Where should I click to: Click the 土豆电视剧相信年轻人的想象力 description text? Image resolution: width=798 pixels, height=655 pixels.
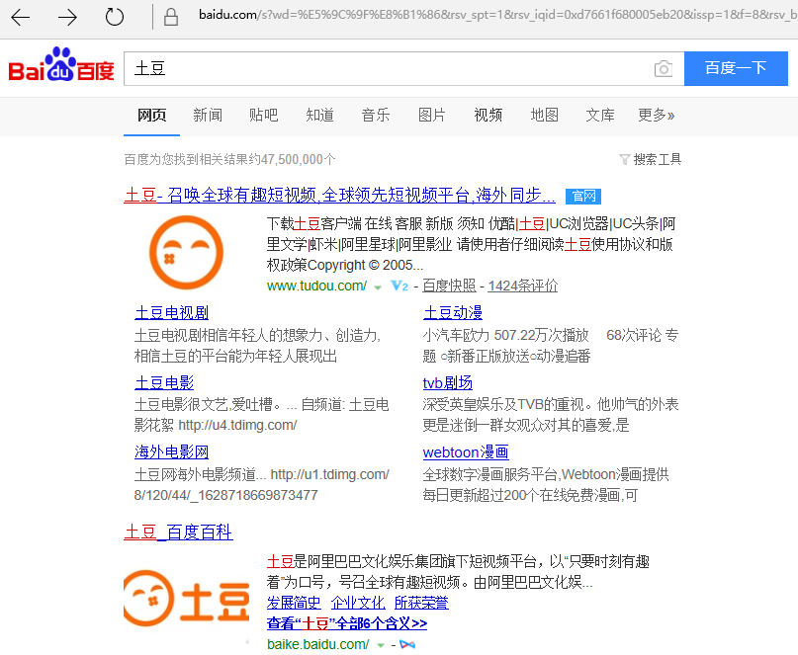point(257,346)
